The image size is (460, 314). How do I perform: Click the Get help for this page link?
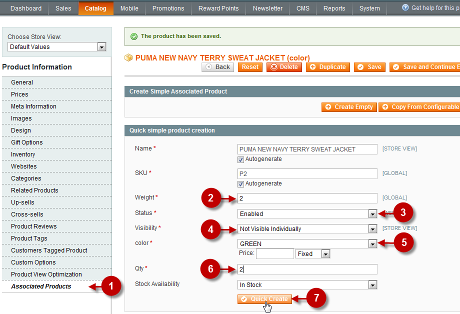[x=435, y=8]
